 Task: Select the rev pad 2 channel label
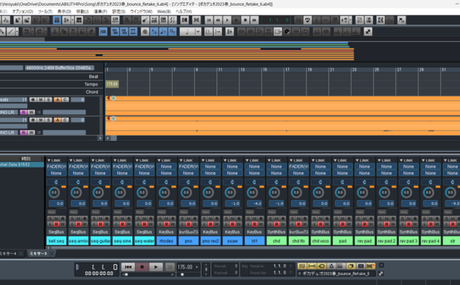(x=387, y=241)
